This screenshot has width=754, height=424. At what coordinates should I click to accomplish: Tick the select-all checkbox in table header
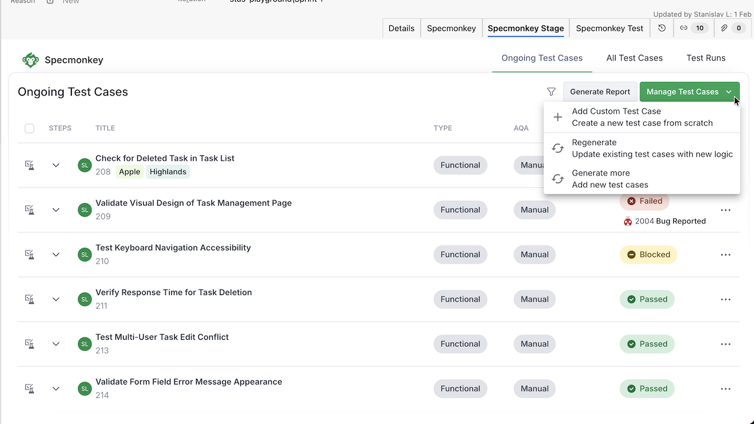pos(29,128)
